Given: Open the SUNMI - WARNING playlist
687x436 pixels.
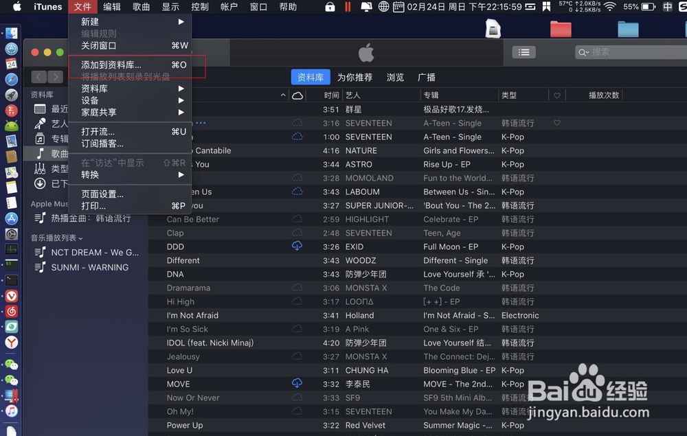Looking at the screenshot, I should pos(82,267).
